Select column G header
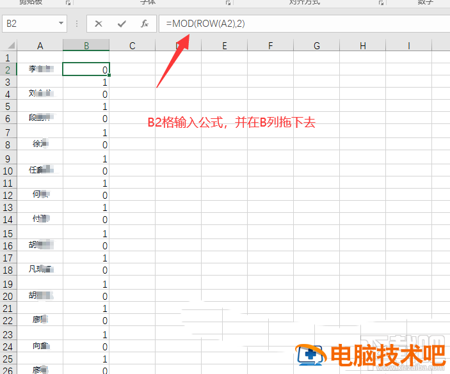Viewport: 450px width, 374px height. point(317,45)
